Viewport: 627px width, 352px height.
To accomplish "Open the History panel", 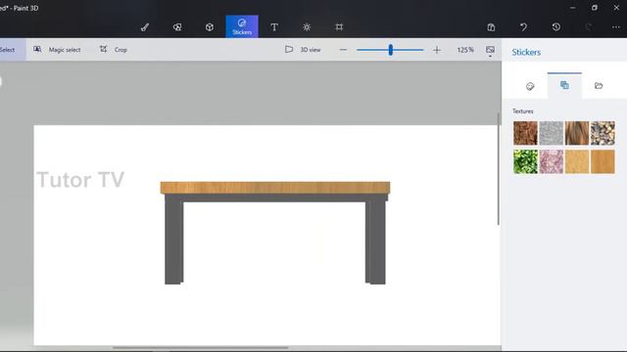I will pyautogui.click(x=555, y=27).
